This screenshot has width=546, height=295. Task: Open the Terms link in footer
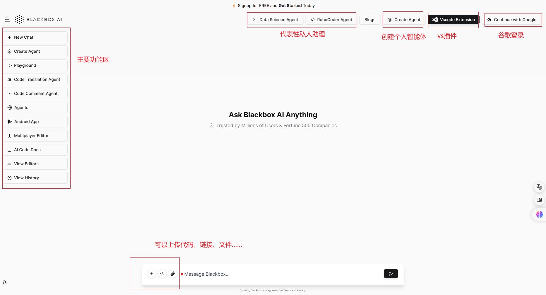point(287,290)
